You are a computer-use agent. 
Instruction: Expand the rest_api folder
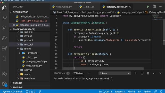pos(18,44)
